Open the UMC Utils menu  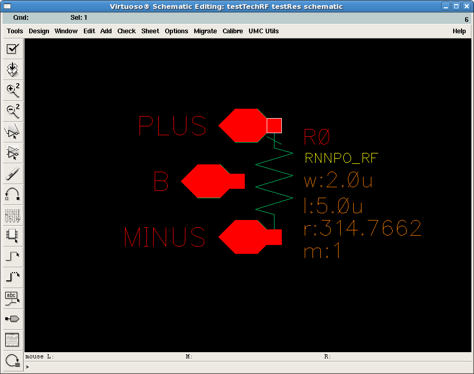263,31
